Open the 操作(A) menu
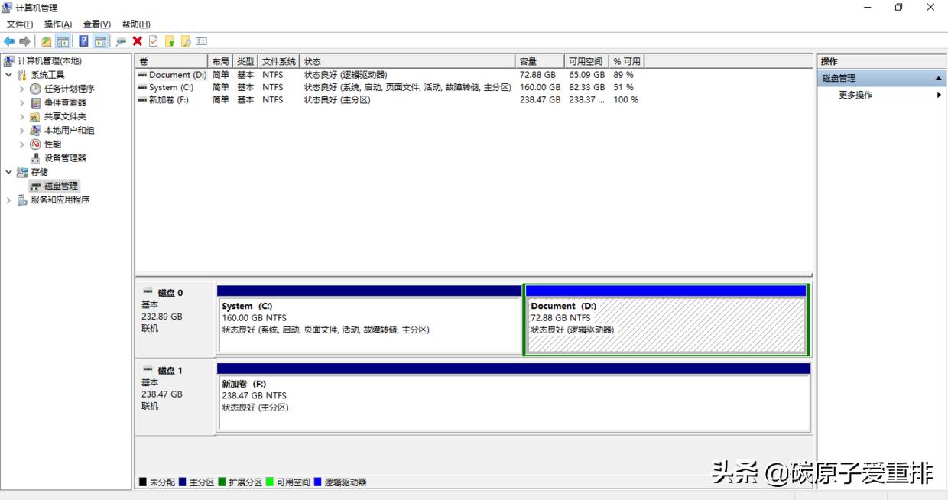The height and width of the screenshot is (500, 948). [58, 24]
